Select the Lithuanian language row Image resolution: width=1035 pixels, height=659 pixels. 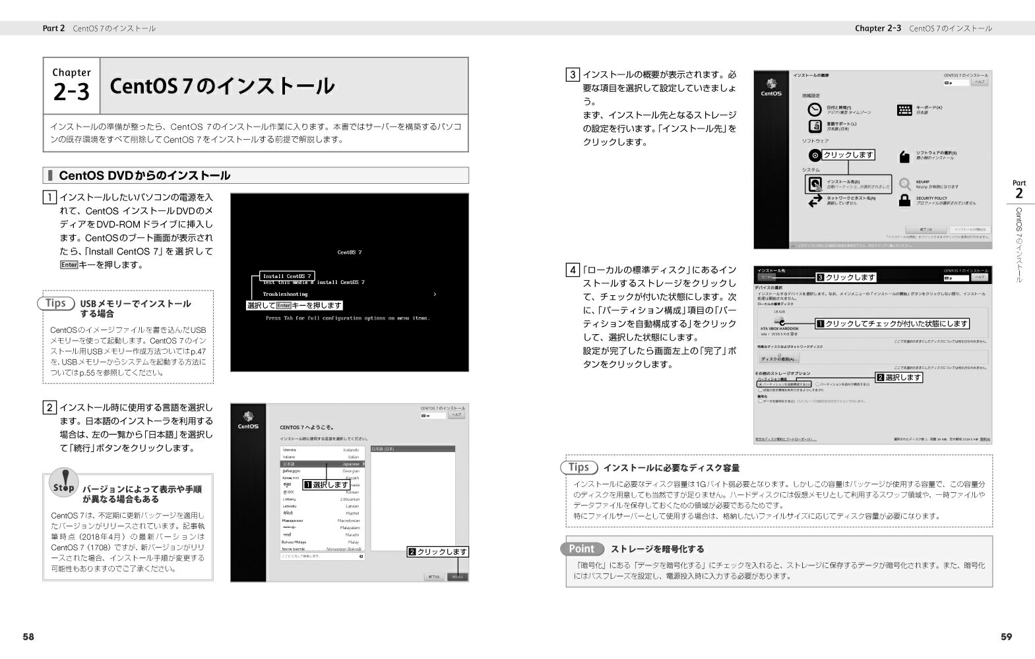coord(323,500)
